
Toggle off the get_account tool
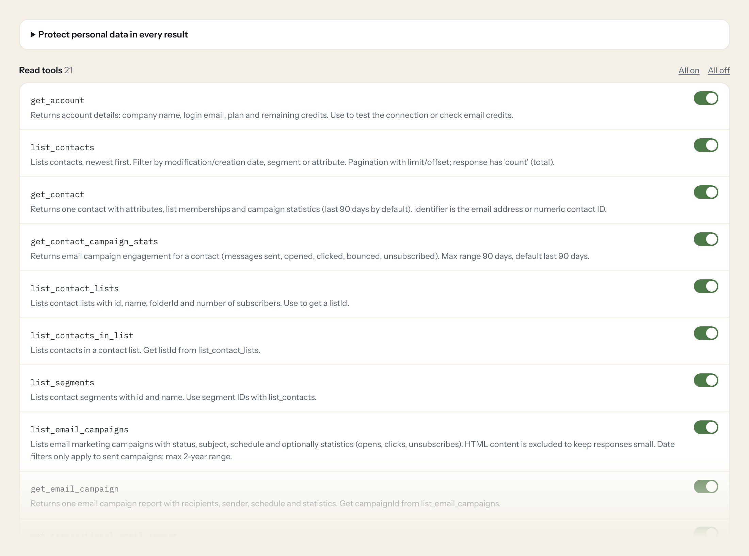pyautogui.click(x=706, y=98)
